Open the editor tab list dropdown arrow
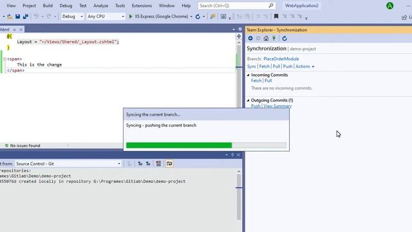 (234, 29)
